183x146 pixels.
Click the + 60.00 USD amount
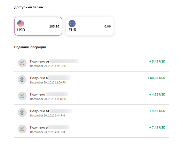pyautogui.click(x=156, y=78)
